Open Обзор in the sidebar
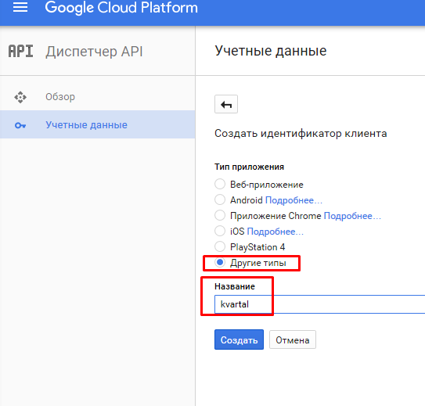Image resolution: width=425 pixels, height=406 pixels. tap(60, 97)
